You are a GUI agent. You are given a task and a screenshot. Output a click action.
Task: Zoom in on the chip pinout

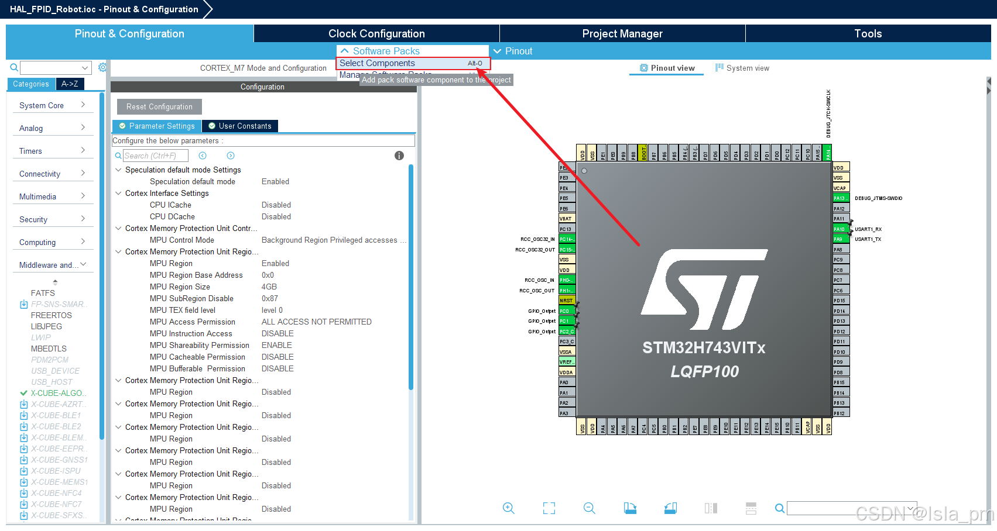[x=509, y=508]
